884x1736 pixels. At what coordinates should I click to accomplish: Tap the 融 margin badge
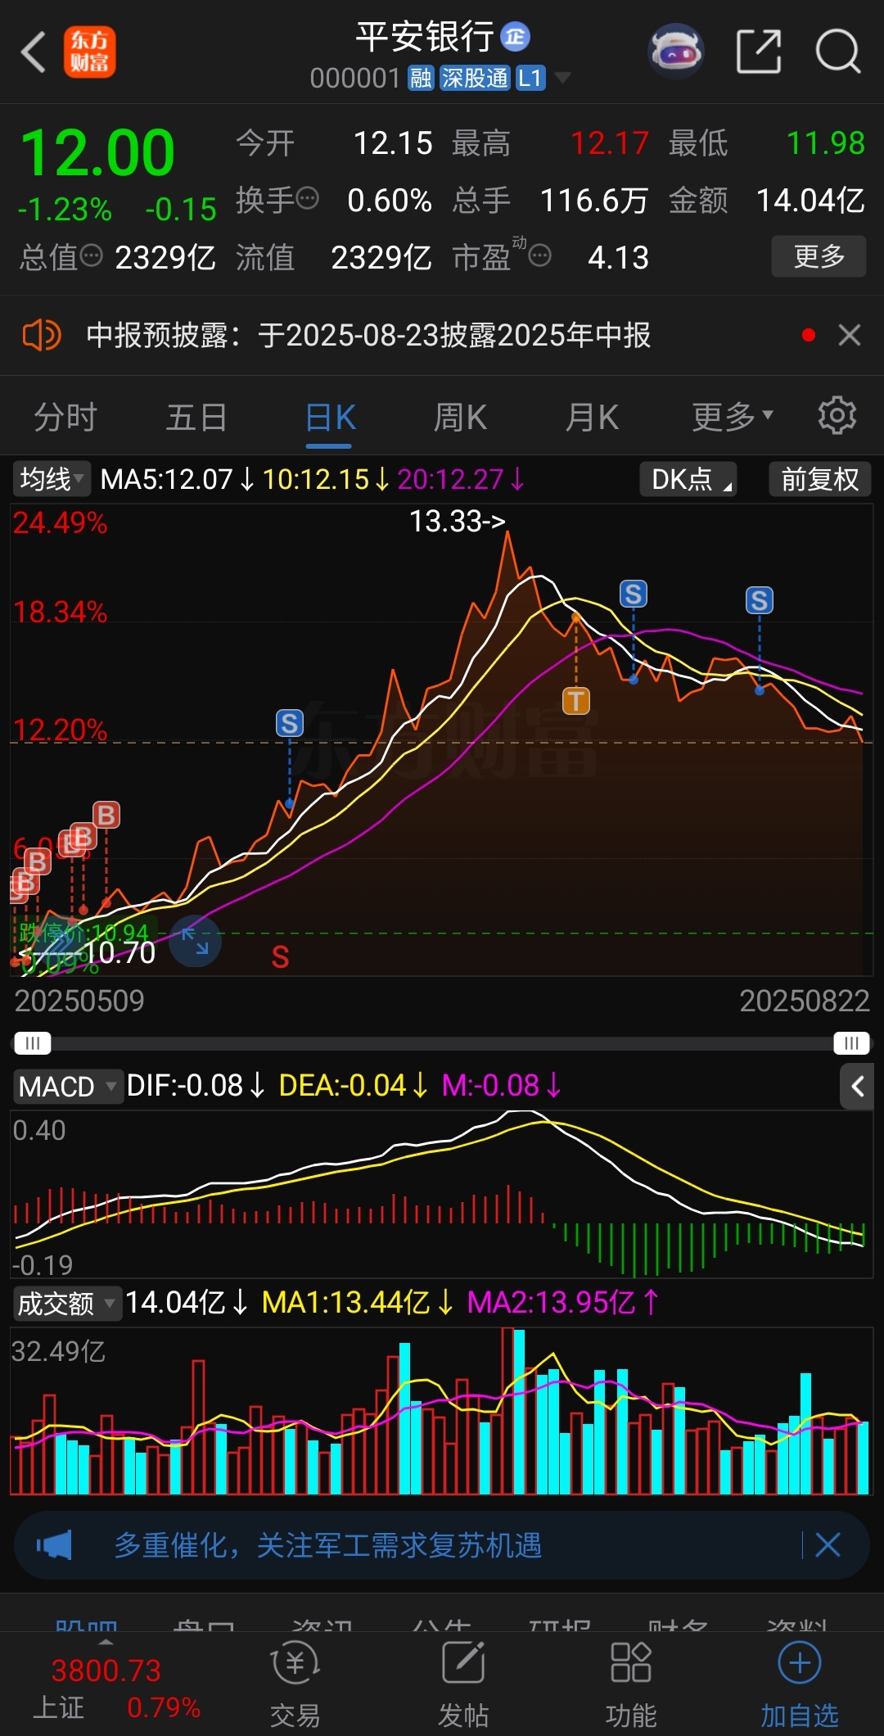tap(421, 78)
